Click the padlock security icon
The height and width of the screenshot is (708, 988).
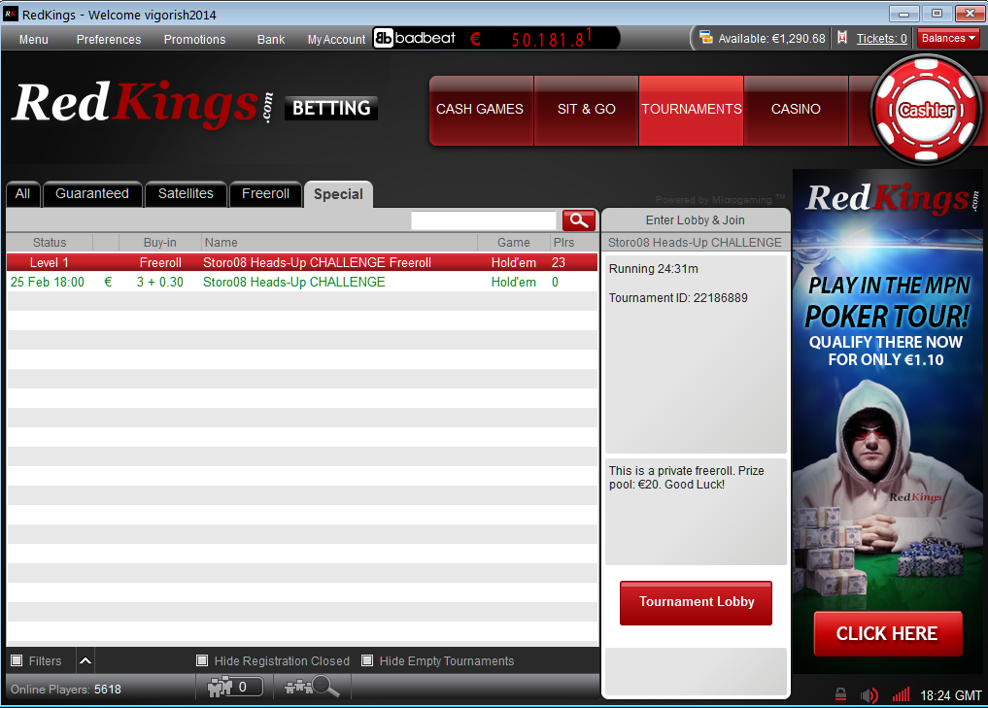click(840, 694)
